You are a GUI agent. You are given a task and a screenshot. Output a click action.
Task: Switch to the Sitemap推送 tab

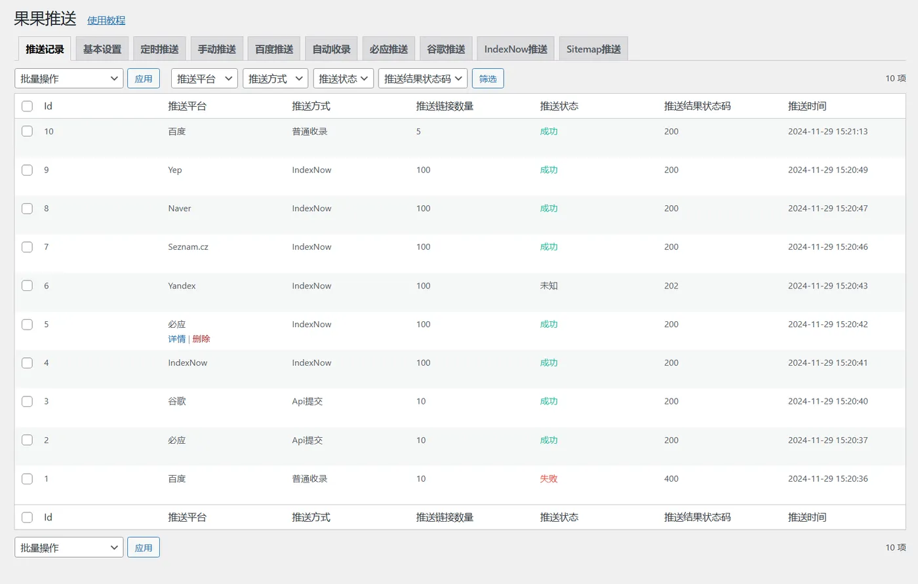tap(593, 49)
